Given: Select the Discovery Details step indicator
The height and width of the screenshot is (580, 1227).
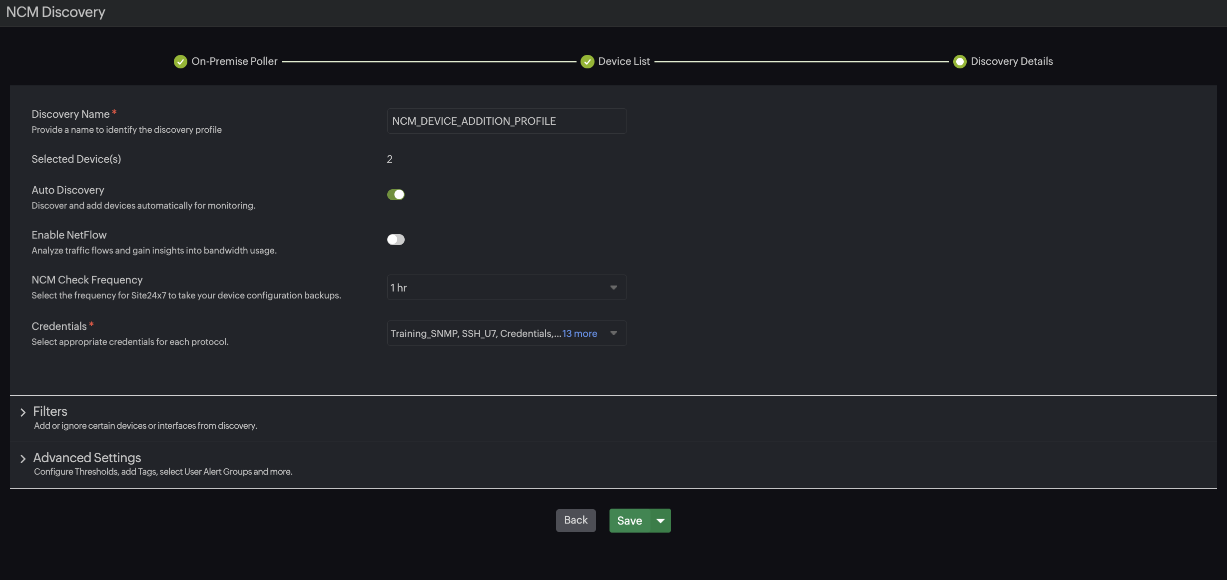Looking at the screenshot, I should tap(960, 61).
